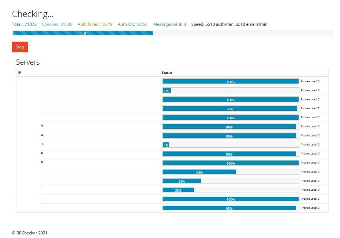340x238 pixels.
Task: Click the "Auth failed: 12779" statistic
Action: pyautogui.click(x=95, y=24)
